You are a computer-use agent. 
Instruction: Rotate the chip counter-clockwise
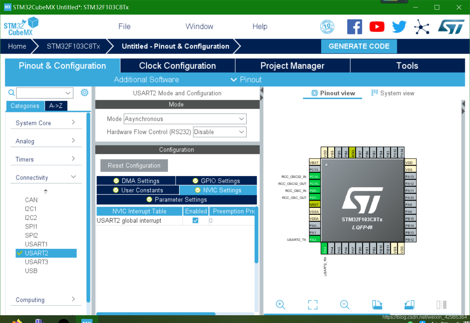(x=409, y=305)
